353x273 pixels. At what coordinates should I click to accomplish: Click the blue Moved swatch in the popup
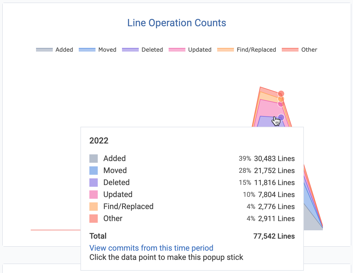click(x=94, y=171)
